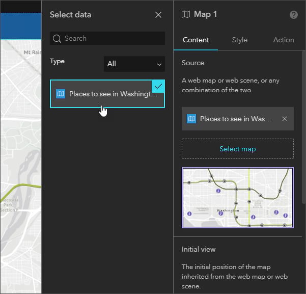Close the Select data panel
Image resolution: width=306 pixels, height=294 pixels.
pyautogui.click(x=158, y=15)
